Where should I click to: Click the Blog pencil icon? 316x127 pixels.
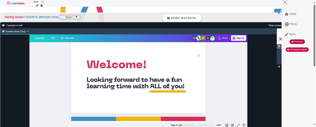click(287, 34)
